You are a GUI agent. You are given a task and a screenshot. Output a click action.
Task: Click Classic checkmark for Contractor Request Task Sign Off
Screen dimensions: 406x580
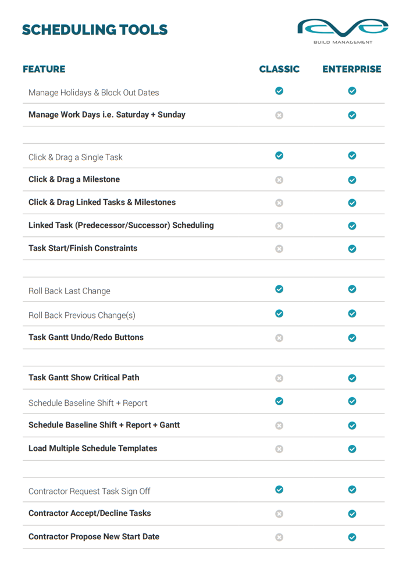pos(279,490)
